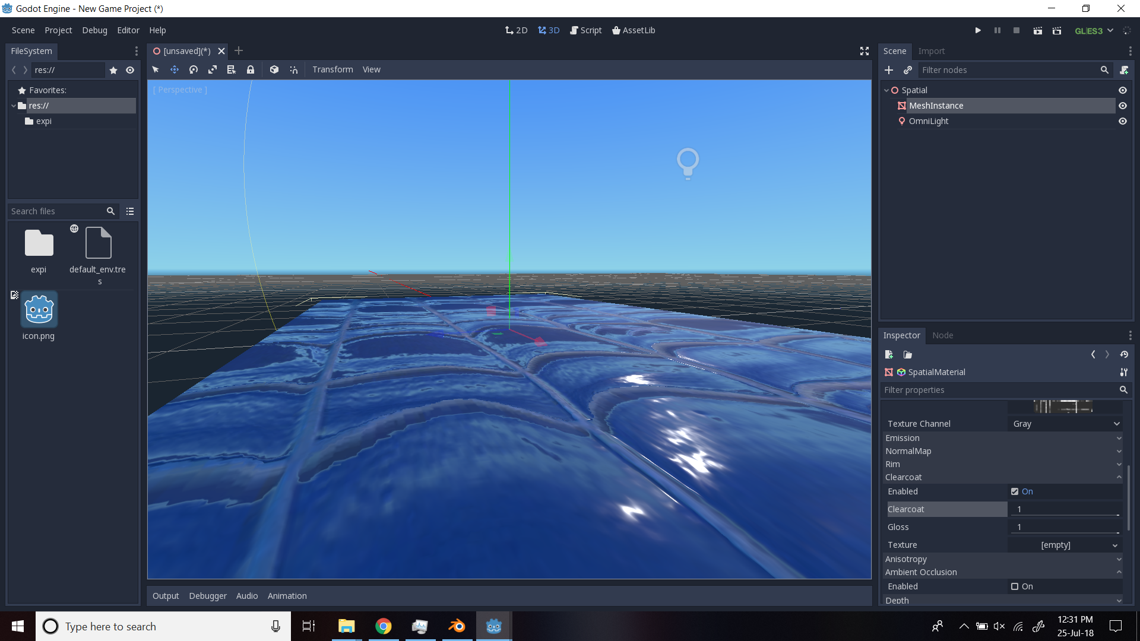Select the Scale tool in the viewport toolbar
Image resolution: width=1140 pixels, height=641 pixels.
click(x=212, y=69)
